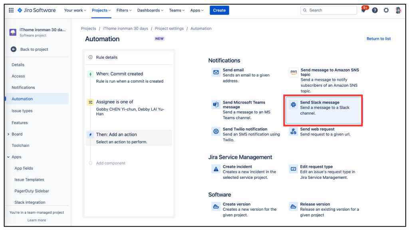Click the Create incident warning icon

click(x=216, y=169)
